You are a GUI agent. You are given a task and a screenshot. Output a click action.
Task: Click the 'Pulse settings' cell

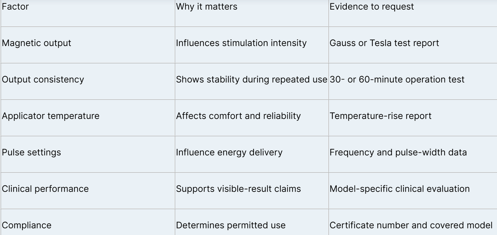[x=88, y=154]
